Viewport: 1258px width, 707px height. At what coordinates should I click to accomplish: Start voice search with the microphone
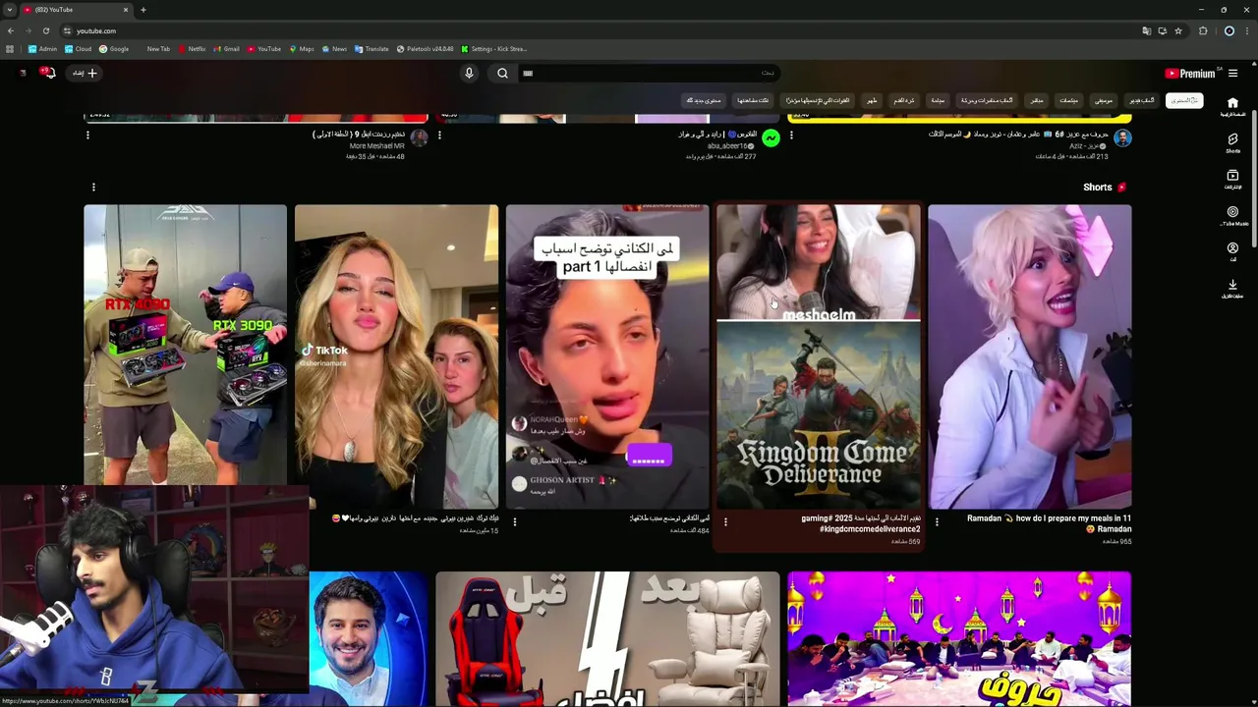(469, 73)
